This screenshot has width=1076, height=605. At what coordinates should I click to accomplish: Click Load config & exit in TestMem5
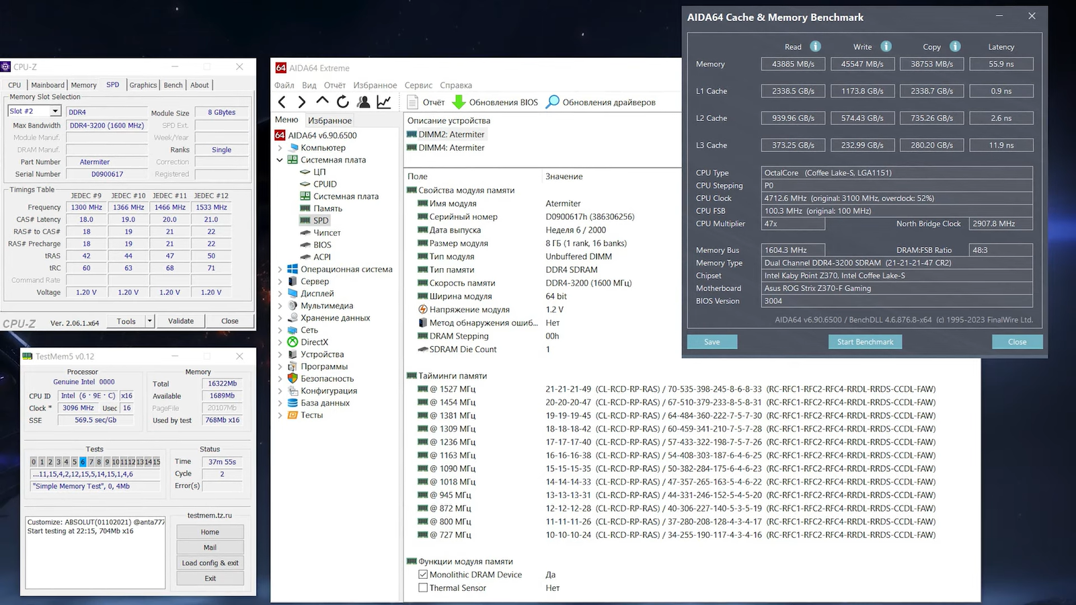[x=210, y=563]
